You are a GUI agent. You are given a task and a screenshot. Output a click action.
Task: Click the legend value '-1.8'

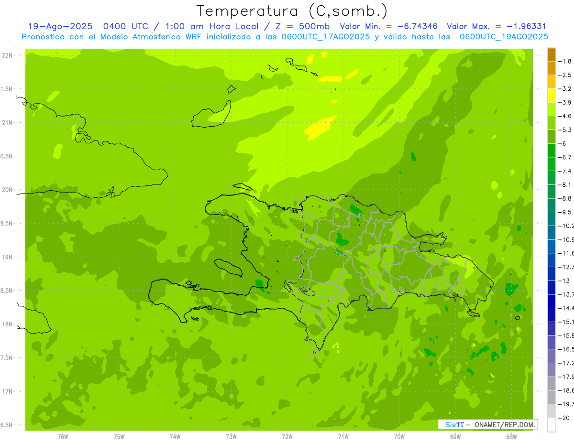pos(565,61)
